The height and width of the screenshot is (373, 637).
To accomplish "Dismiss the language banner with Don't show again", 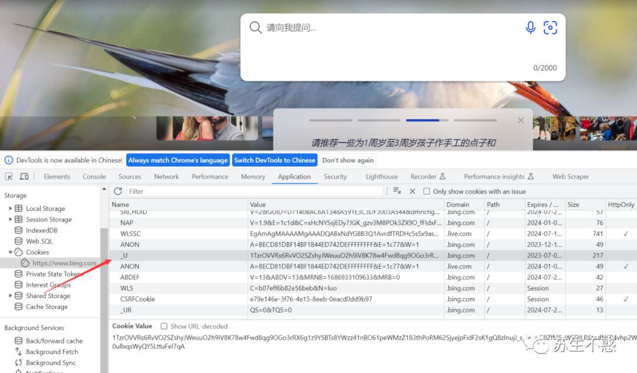I will (348, 160).
